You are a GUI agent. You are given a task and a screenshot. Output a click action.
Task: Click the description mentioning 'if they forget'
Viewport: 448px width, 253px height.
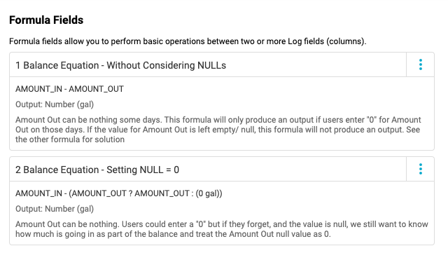pyautogui.click(x=221, y=229)
